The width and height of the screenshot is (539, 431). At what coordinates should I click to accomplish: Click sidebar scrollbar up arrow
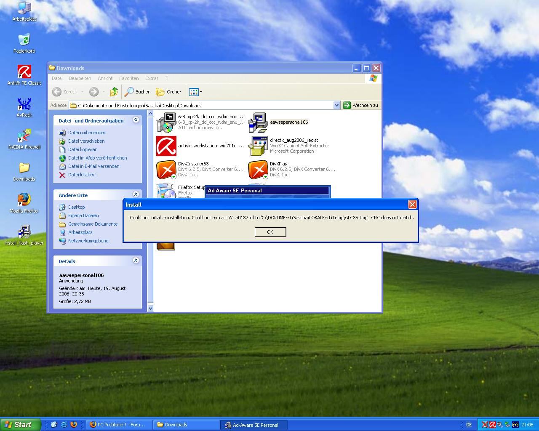[x=150, y=114]
